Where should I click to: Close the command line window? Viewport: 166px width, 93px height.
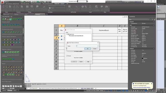click(25, 85)
